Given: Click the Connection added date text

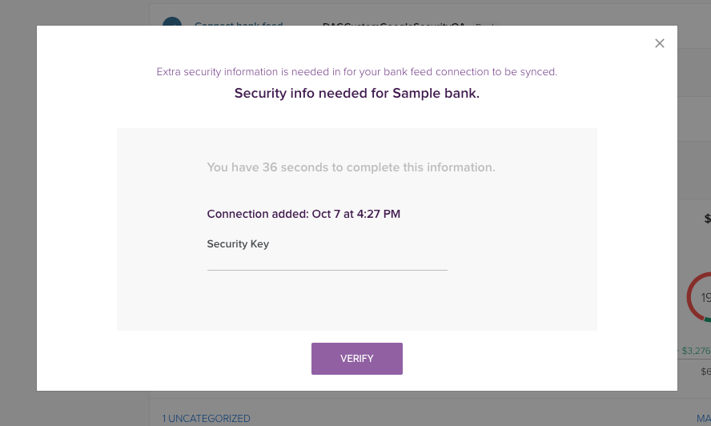Looking at the screenshot, I should (x=303, y=214).
